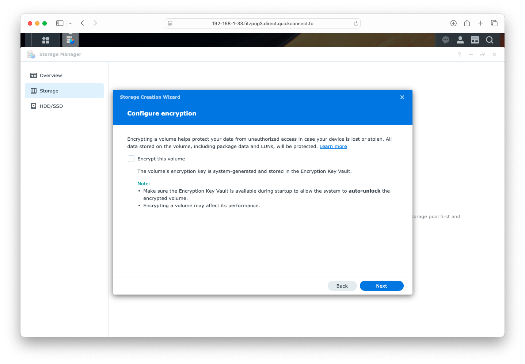525x364 pixels.
Task: Minimize the Storage Manager window
Action: (471, 54)
